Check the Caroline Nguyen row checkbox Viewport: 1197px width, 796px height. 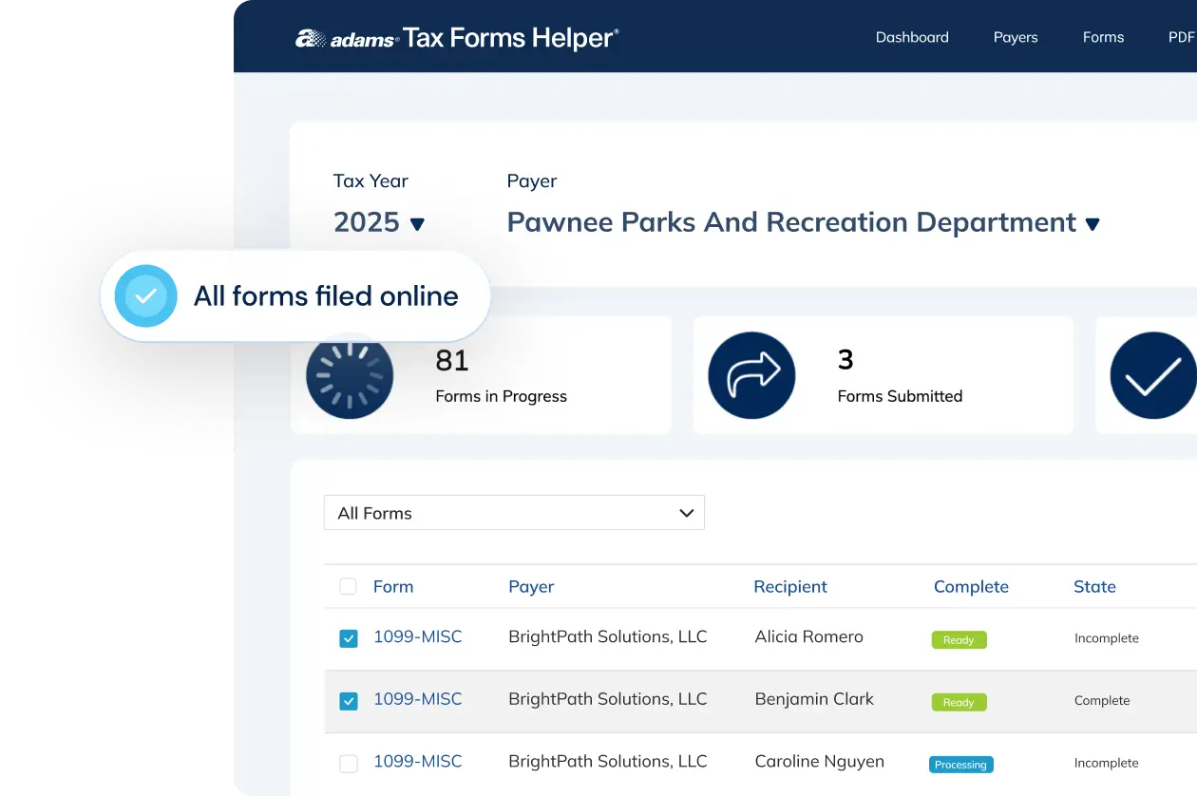pyautogui.click(x=348, y=762)
